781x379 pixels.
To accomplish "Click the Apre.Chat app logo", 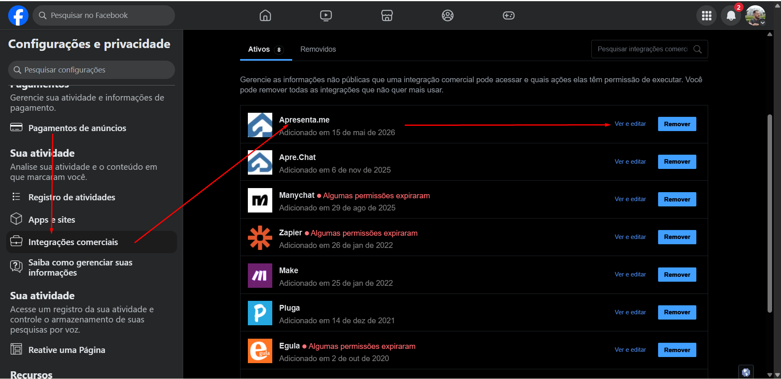I will [260, 162].
